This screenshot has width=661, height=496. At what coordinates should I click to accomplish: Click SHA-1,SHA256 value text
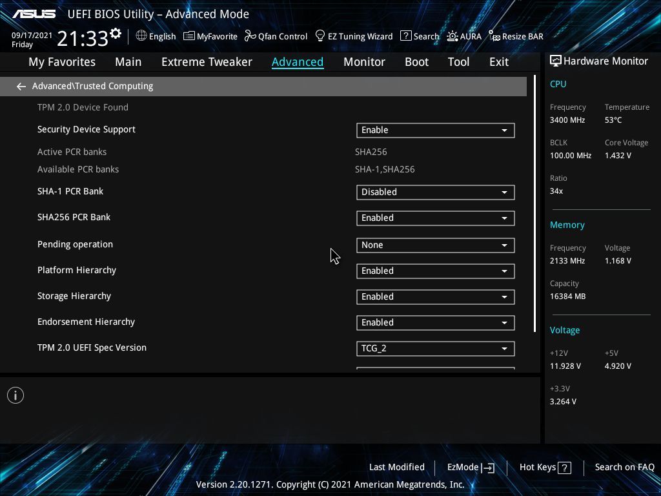click(x=385, y=170)
